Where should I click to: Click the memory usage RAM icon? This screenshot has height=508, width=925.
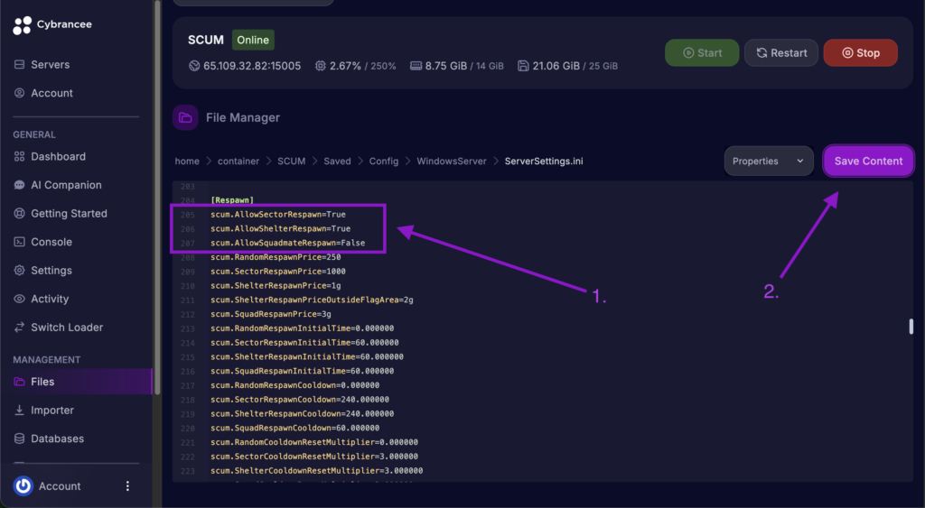[416, 66]
